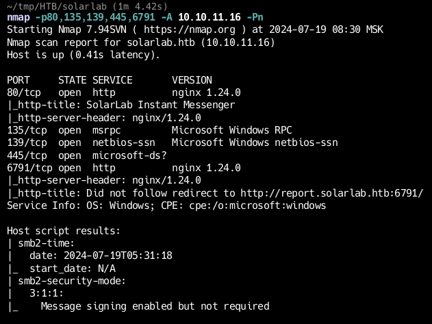The width and height of the screenshot is (432, 324).
Task: Click the -Pn flag in command
Action: [x=255, y=17]
